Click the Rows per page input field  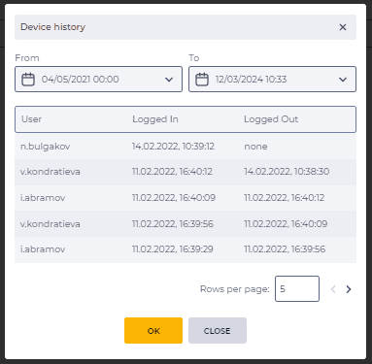pyautogui.click(x=297, y=288)
